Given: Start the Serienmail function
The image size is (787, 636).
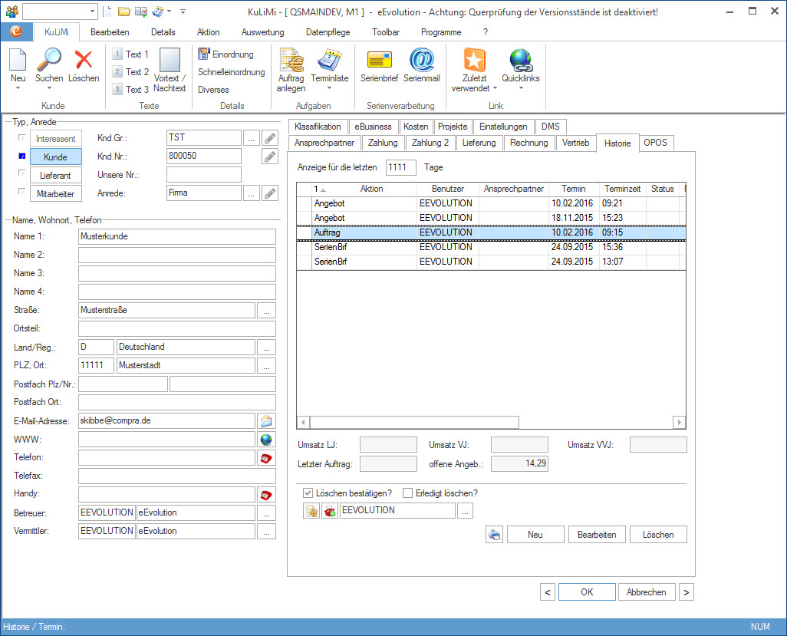Looking at the screenshot, I should pos(422,60).
